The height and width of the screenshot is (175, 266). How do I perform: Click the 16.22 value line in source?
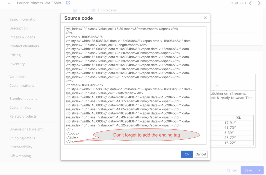123,125
